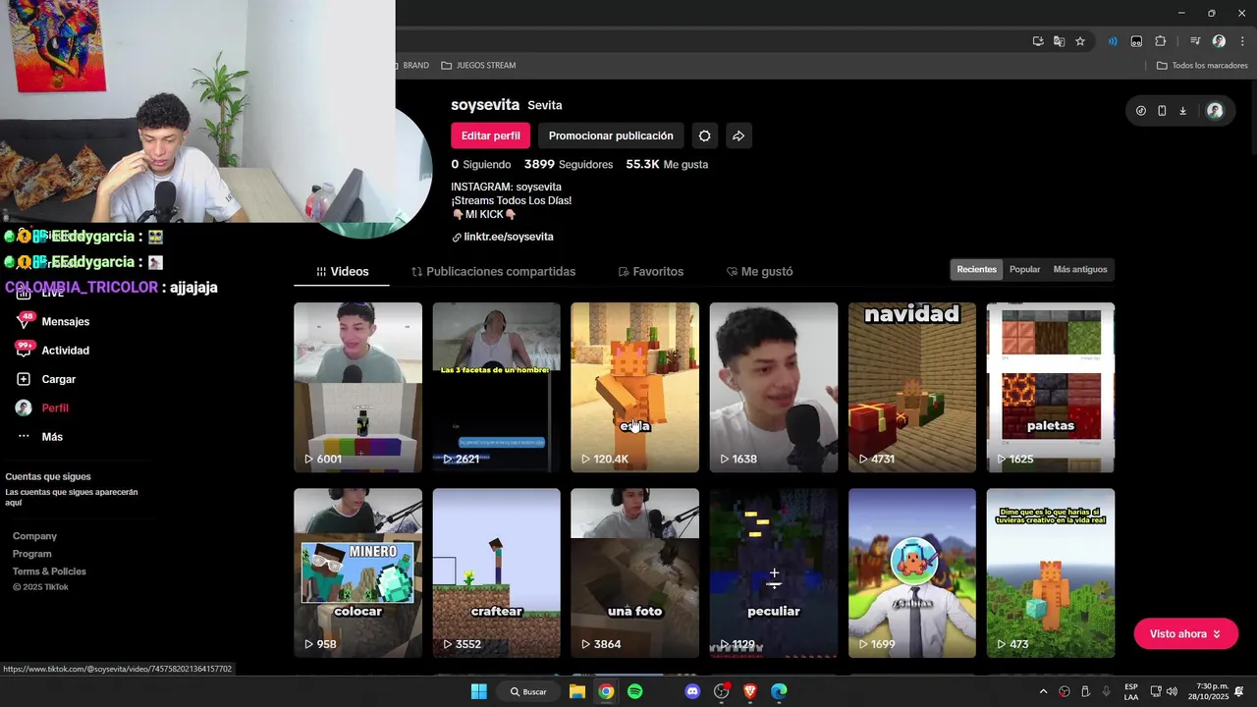Screen dimensions: 1257x707
Task: Click the taskbar volume speaker icon
Action: [1172, 691]
